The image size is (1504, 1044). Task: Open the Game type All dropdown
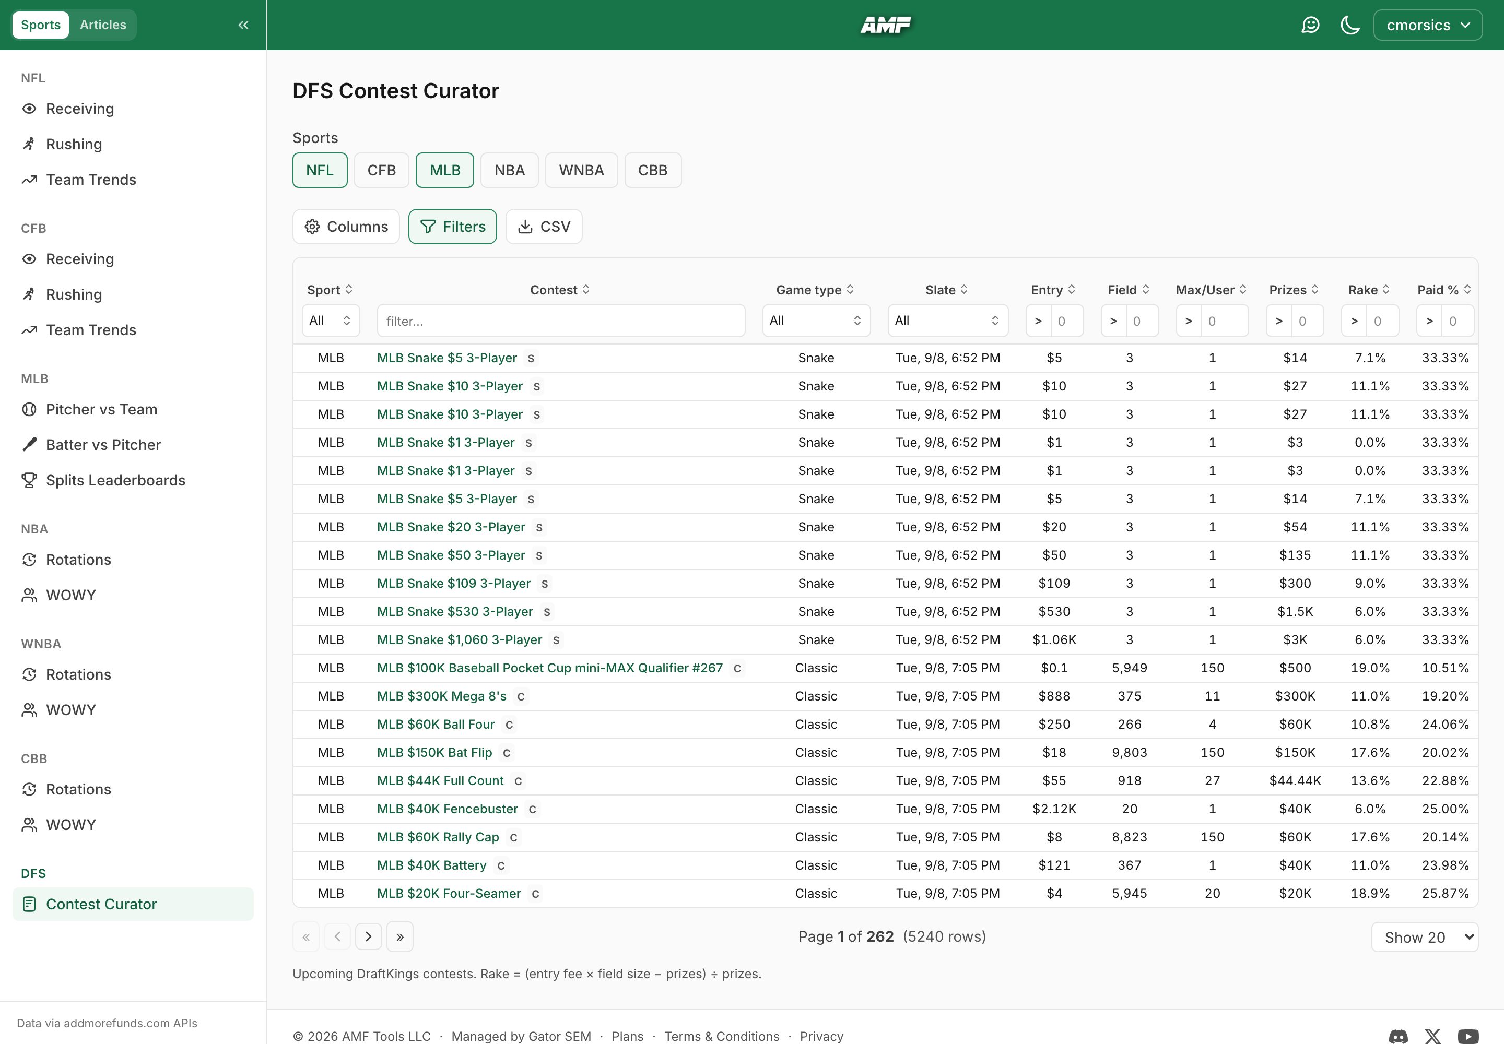(x=816, y=321)
